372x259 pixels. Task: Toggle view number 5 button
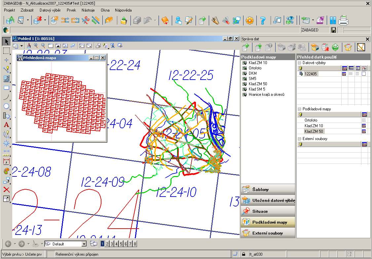[x=121, y=243]
